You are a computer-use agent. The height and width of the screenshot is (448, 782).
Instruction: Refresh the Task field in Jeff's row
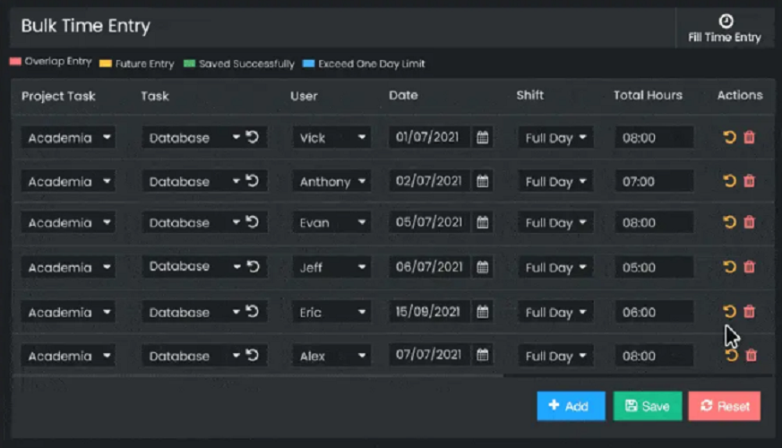coord(253,266)
